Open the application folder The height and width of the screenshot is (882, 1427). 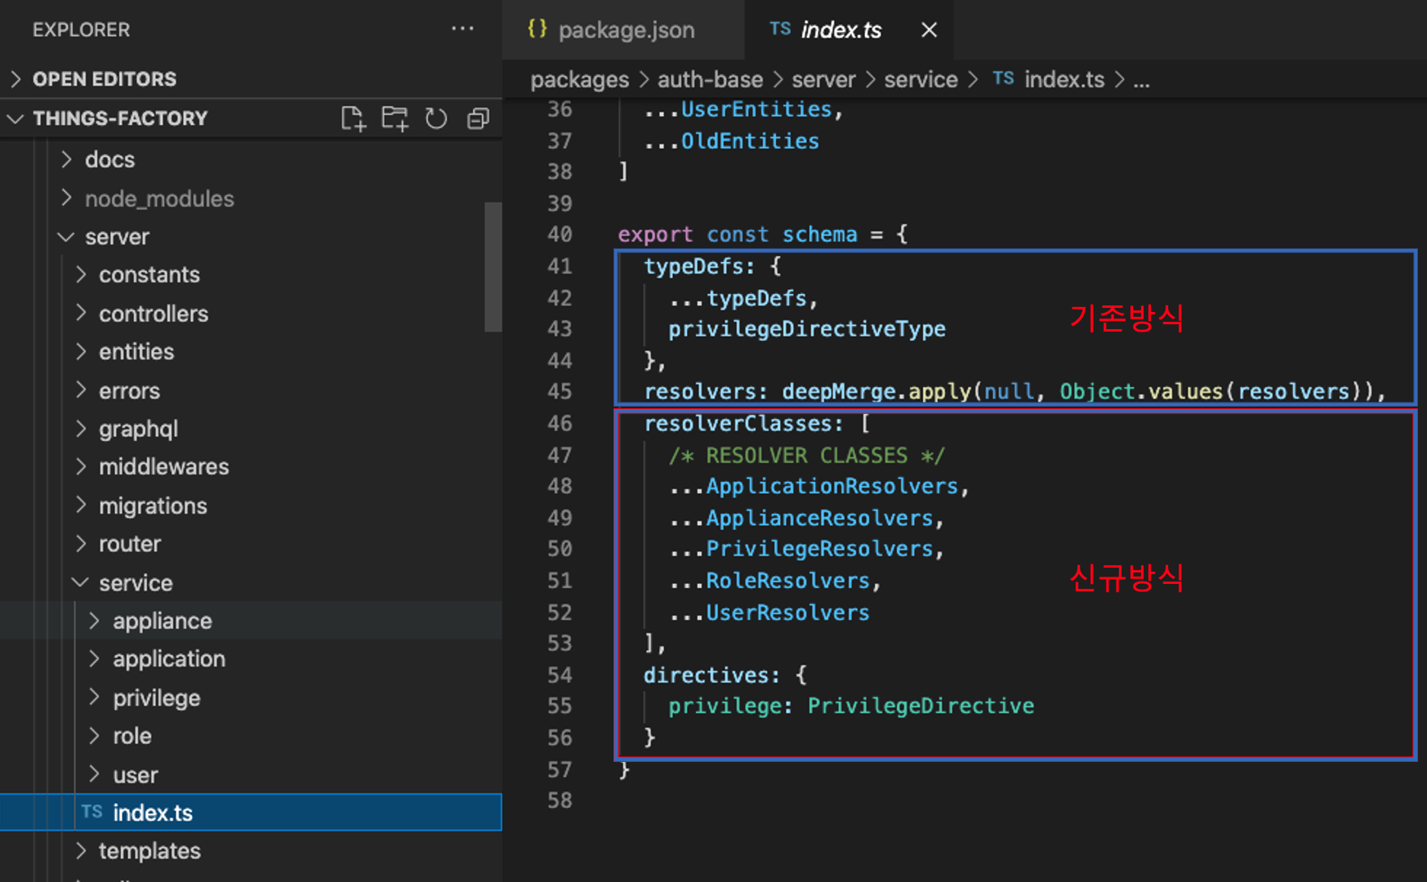251,659
